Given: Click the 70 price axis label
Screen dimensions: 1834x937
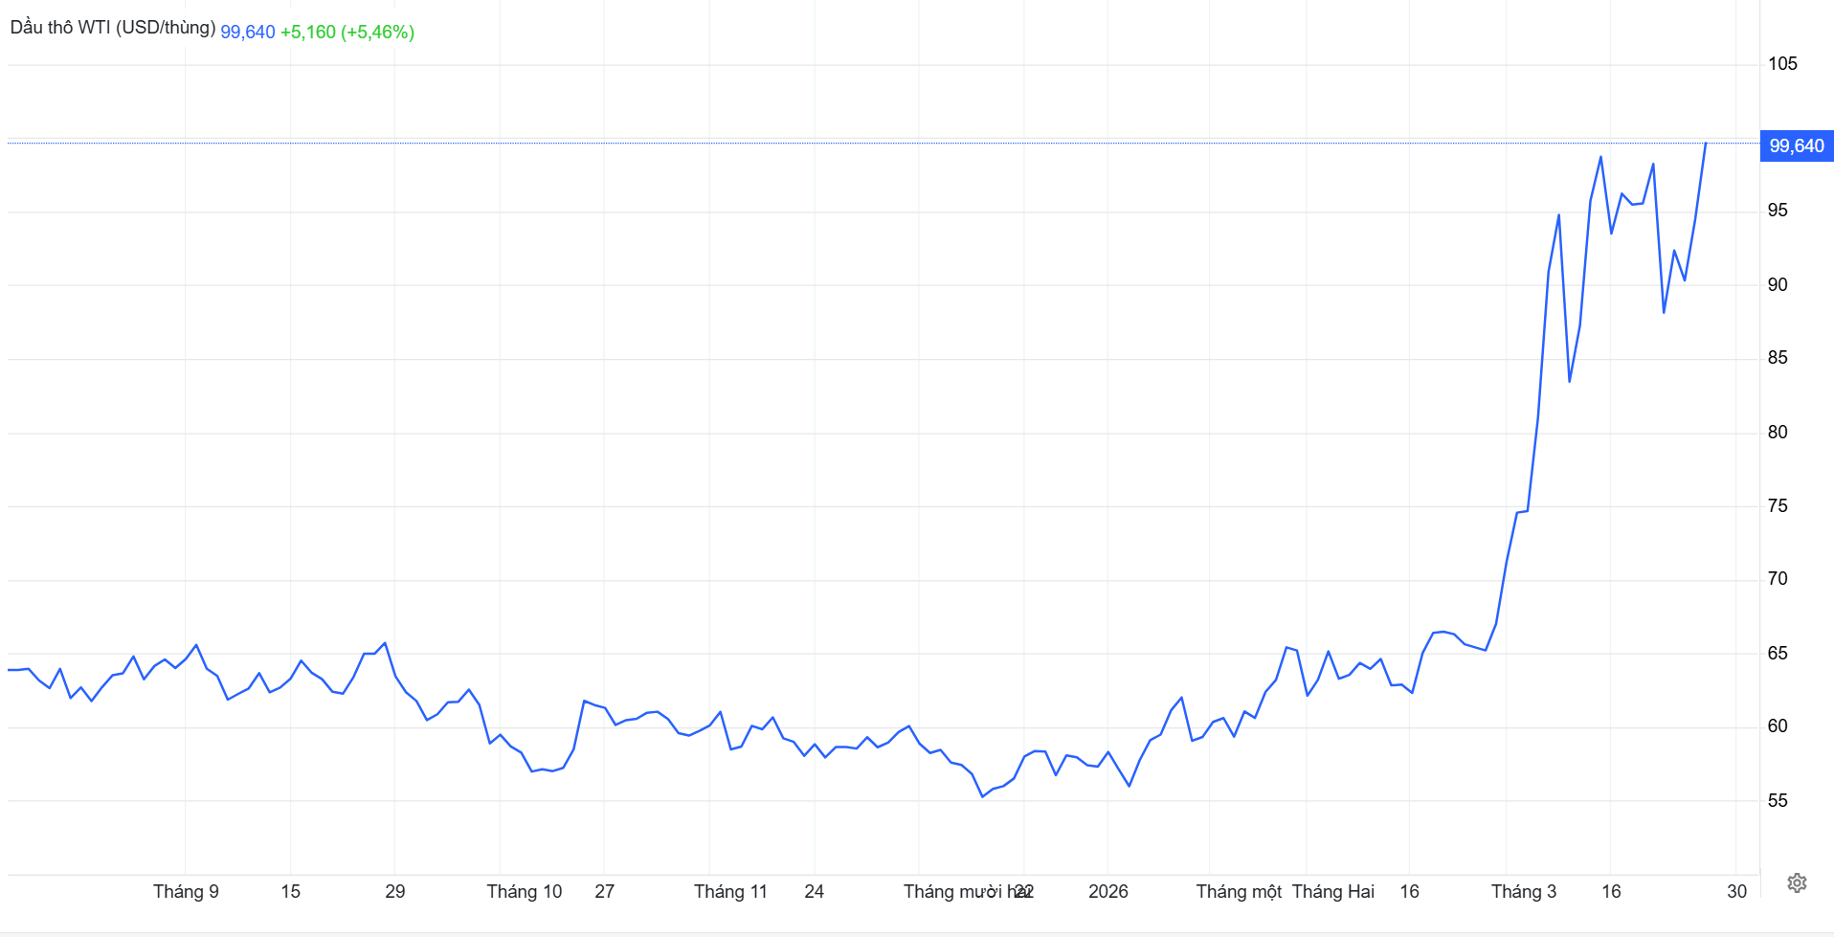Looking at the screenshot, I should 1777,579.
